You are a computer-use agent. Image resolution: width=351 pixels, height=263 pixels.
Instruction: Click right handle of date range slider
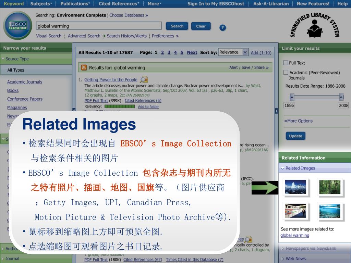click(x=341, y=97)
